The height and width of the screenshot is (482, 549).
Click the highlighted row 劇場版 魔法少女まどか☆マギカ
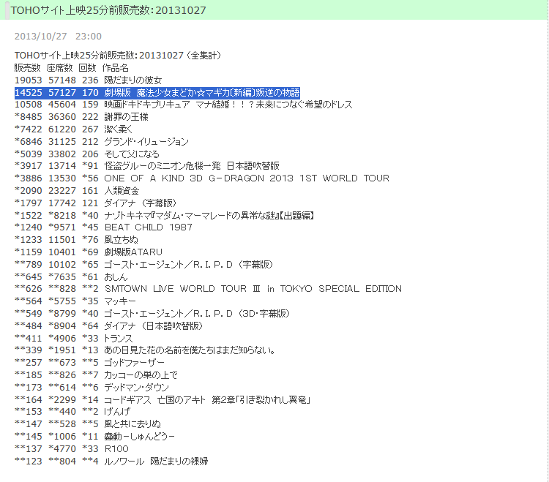(x=157, y=93)
